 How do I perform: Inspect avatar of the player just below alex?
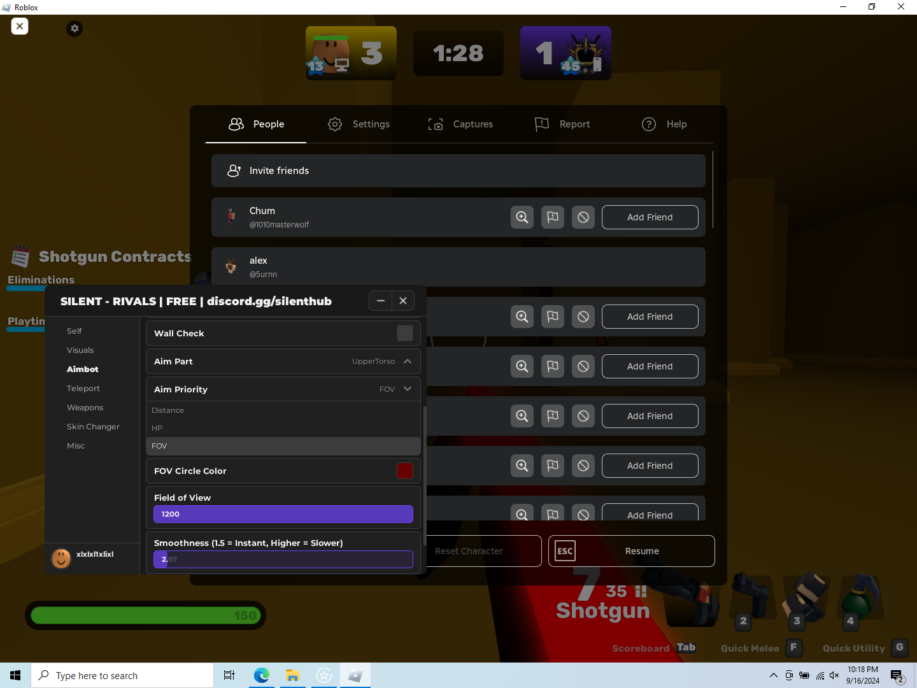tap(522, 317)
